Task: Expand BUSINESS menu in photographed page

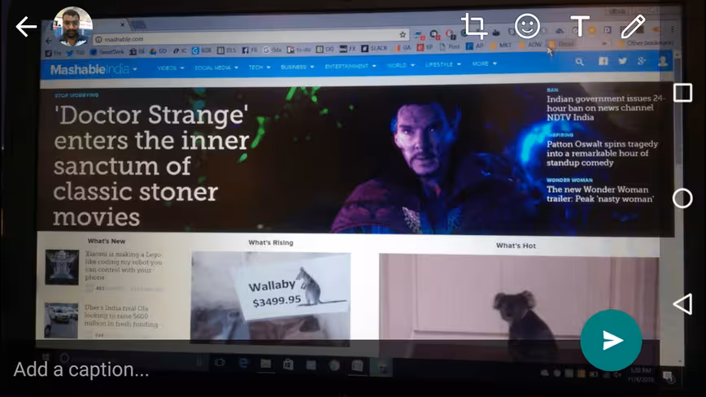Action: (297, 67)
